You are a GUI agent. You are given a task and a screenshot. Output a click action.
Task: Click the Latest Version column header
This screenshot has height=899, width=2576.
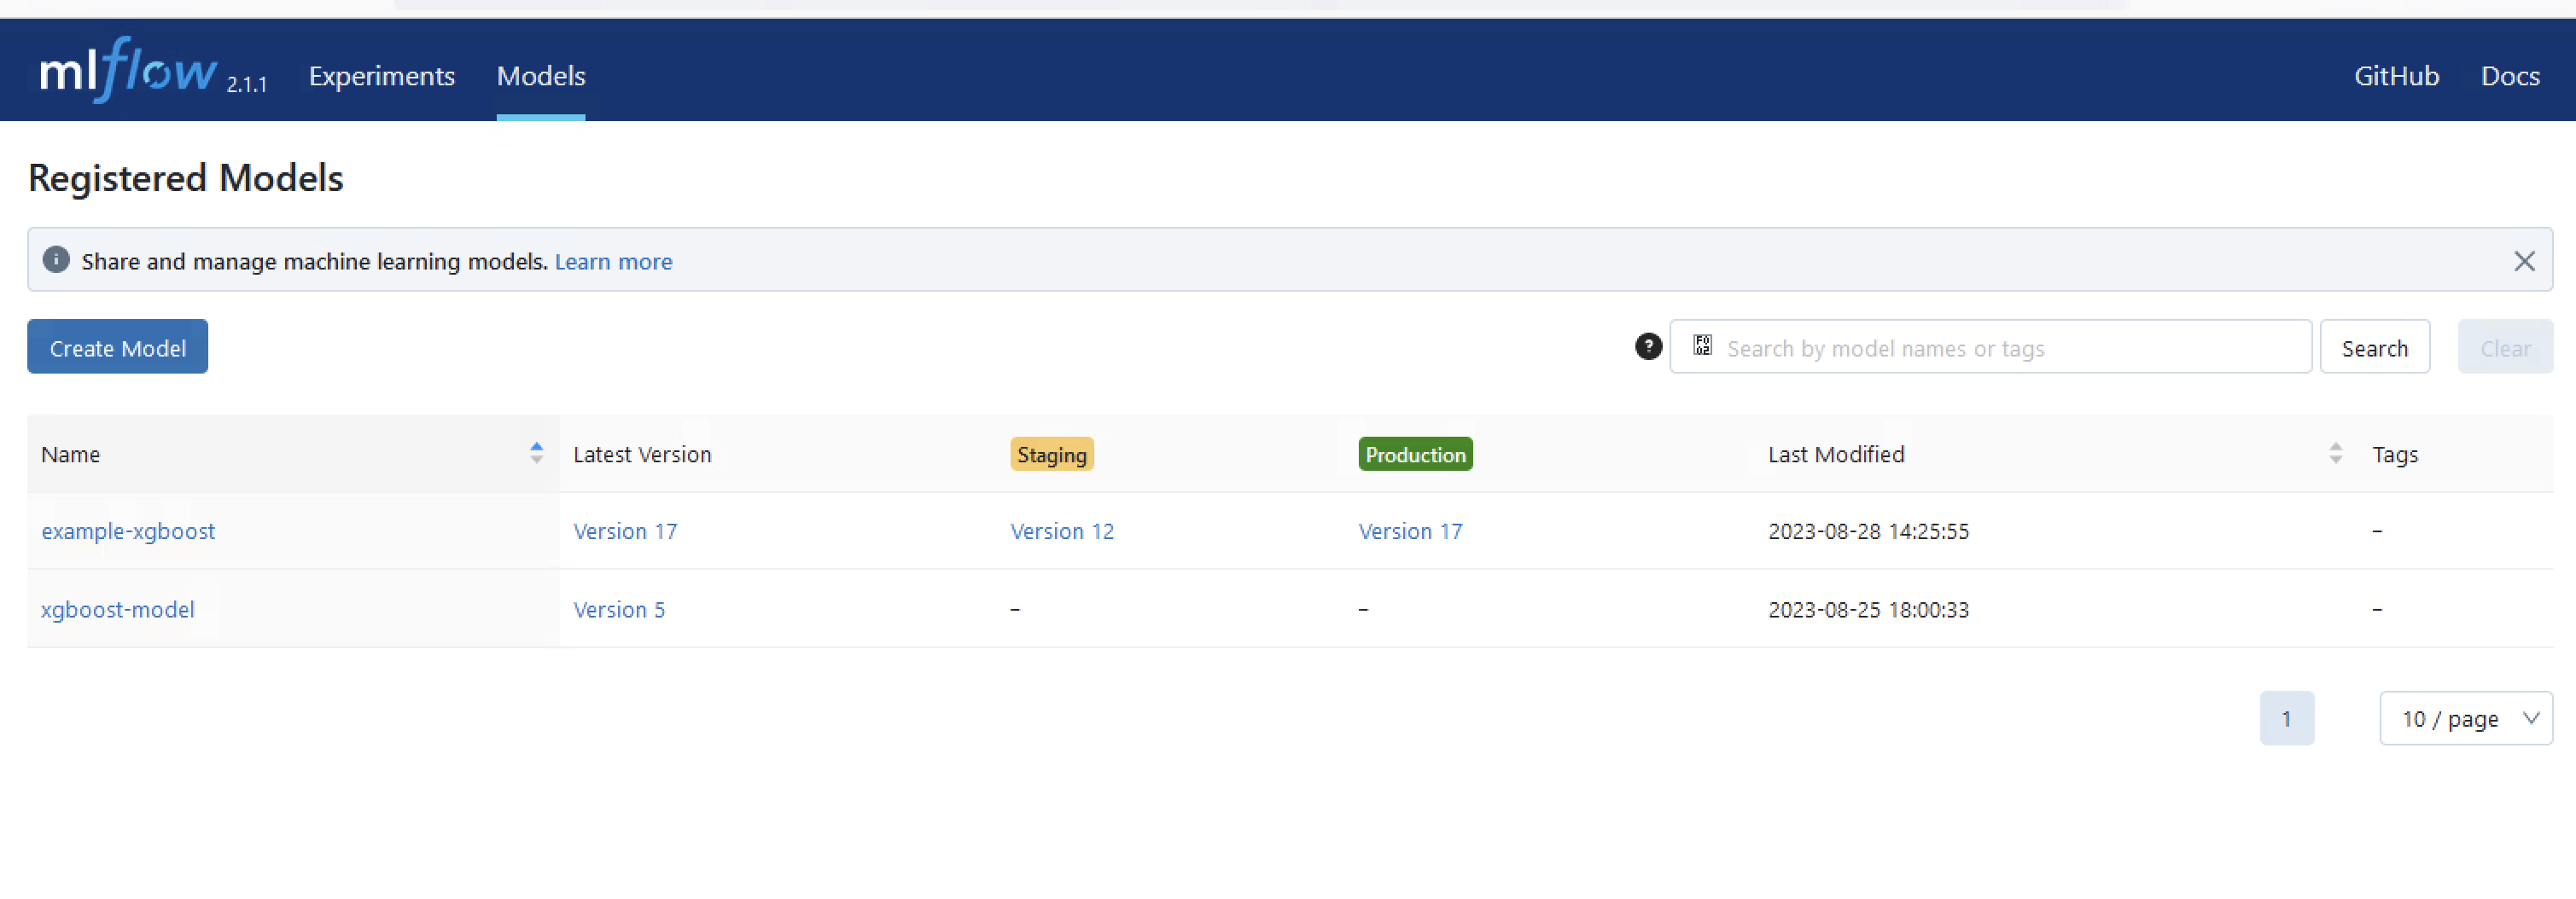click(x=642, y=455)
